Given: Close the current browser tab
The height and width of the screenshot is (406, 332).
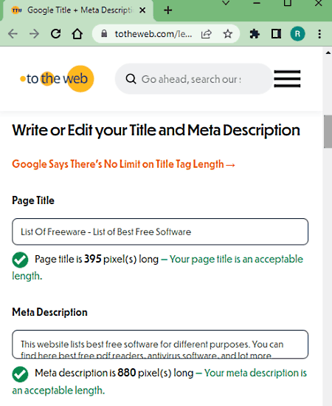Looking at the screenshot, I should point(142,10).
